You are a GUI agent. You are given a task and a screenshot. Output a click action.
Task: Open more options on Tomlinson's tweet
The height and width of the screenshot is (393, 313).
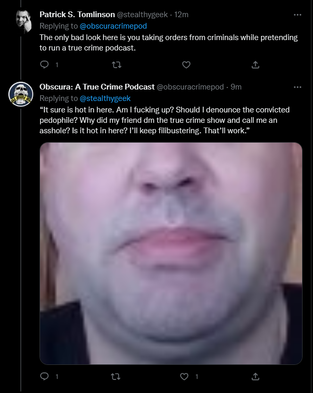pyautogui.click(x=297, y=15)
